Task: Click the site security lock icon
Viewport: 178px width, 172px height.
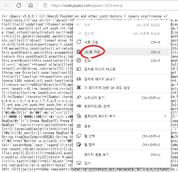Action: click(45, 5)
